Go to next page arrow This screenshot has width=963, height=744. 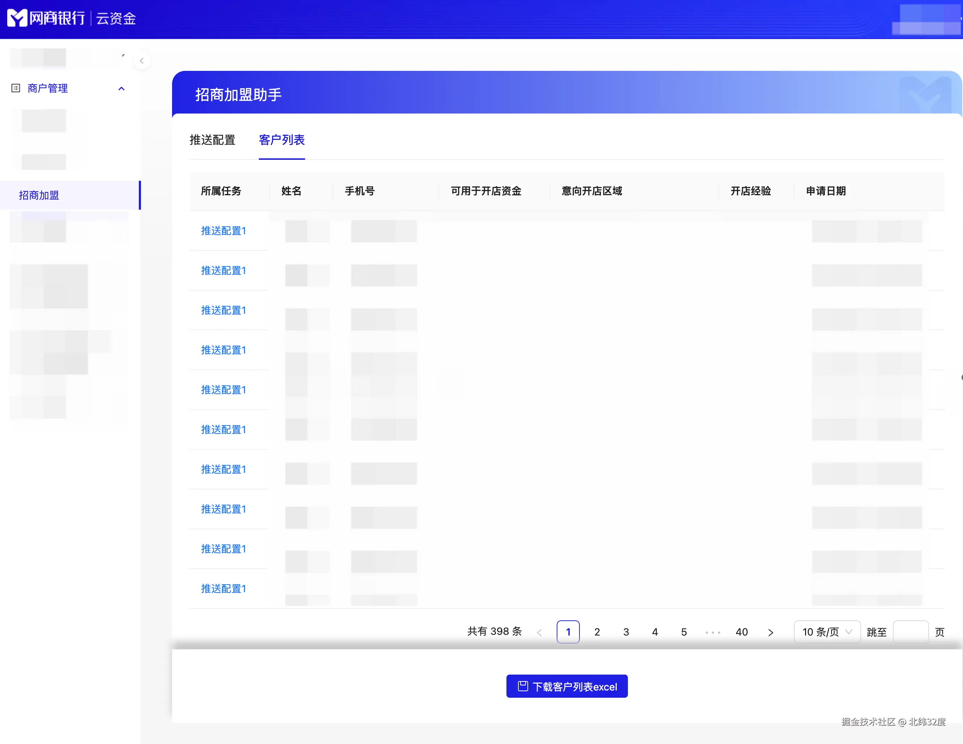click(770, 632)
